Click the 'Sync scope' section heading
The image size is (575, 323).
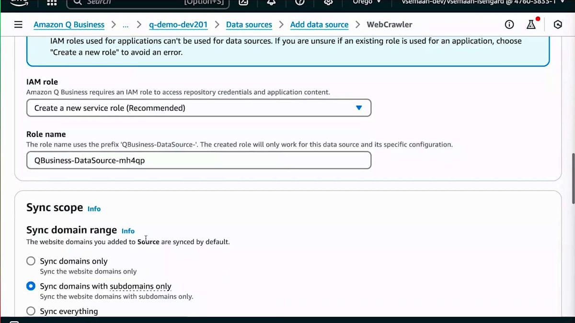pos(55,208)
